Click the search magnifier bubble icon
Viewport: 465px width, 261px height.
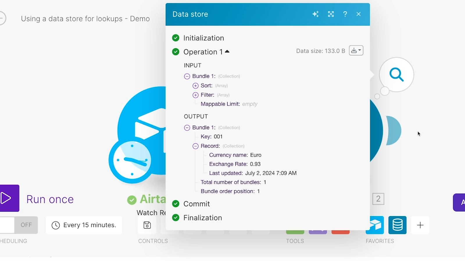click(x=396, y=75)
